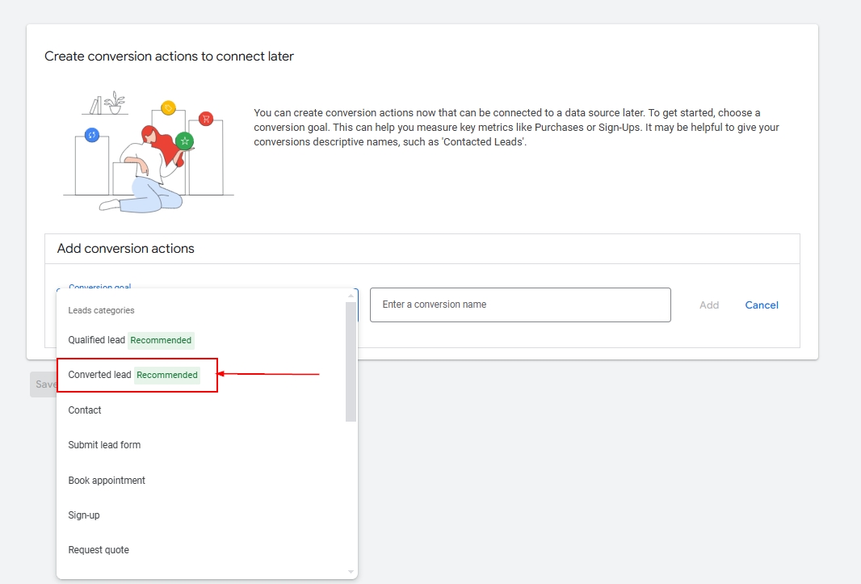
Task: Choose Converted lead from the list
Action: click(100, 375)
